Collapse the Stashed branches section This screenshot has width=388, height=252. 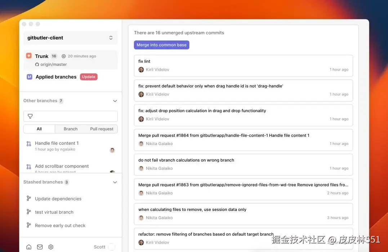tap(115, 182)
